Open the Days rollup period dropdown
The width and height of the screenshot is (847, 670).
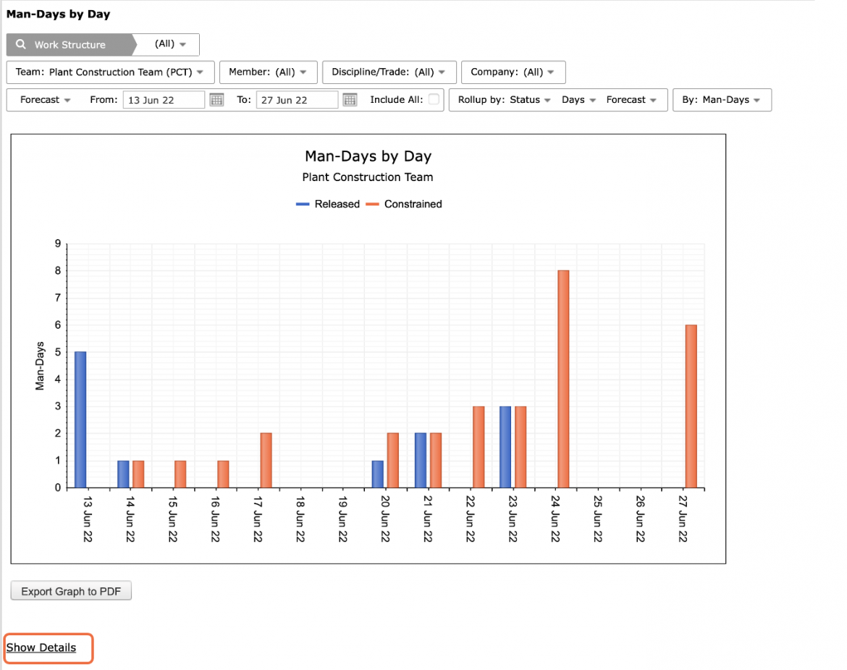click(x=578, y=100)
